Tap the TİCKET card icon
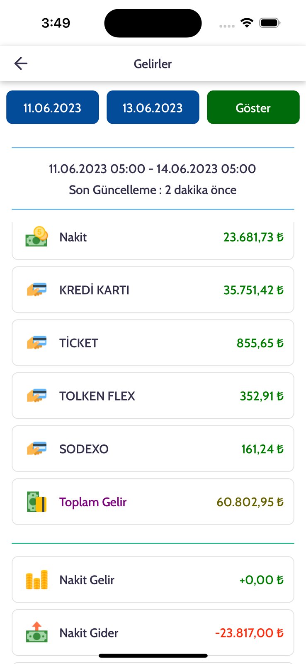306x664 pixels. click(36, 343)
